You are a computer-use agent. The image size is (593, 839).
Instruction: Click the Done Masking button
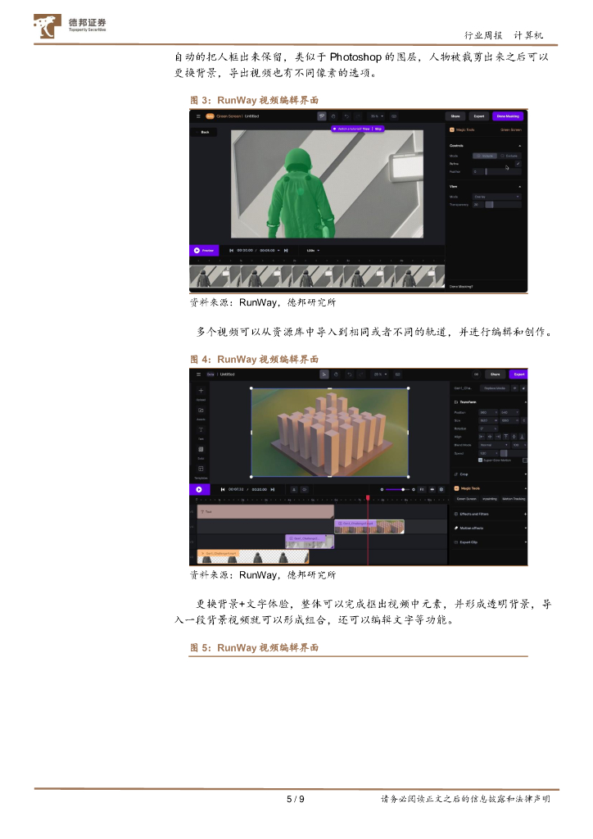[508, 116]
